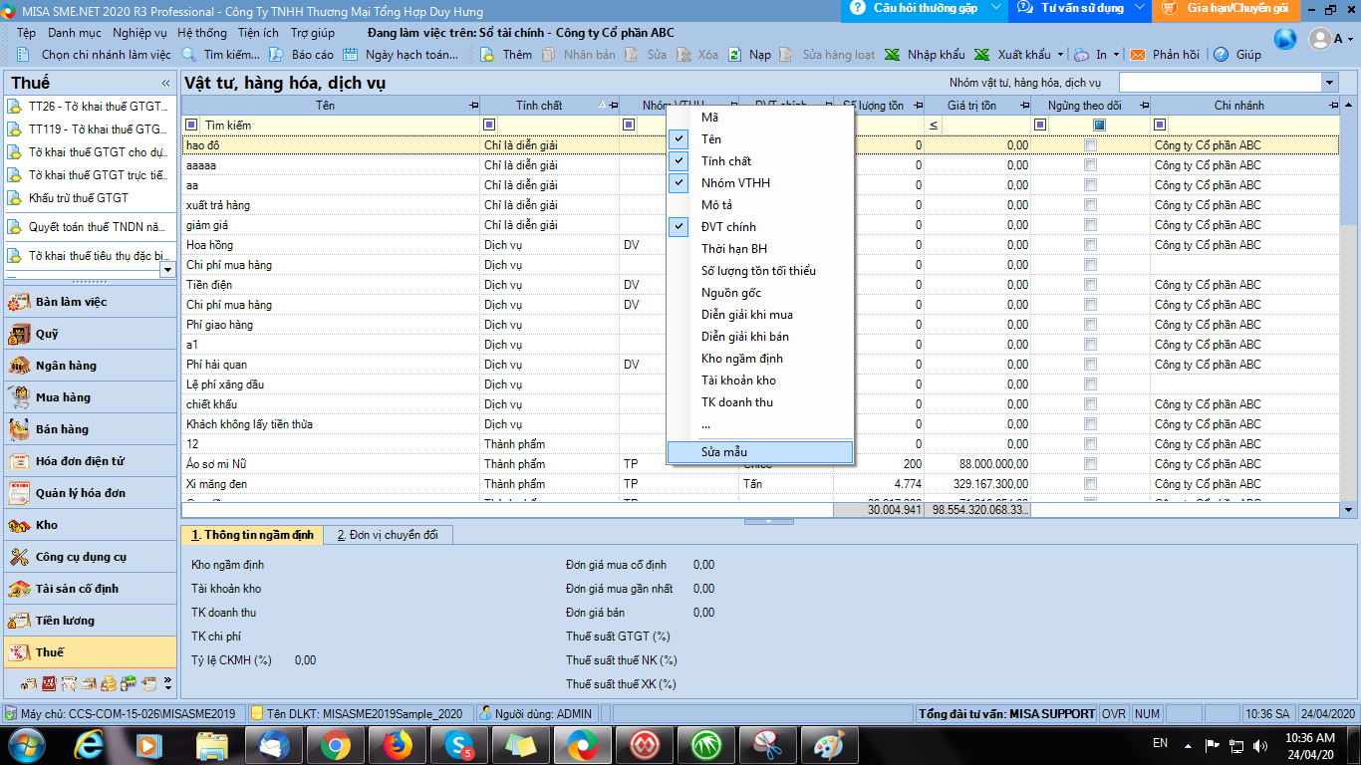Pin the Tên column header
This screenshot has height=765, width=1361.
point(473,106)
